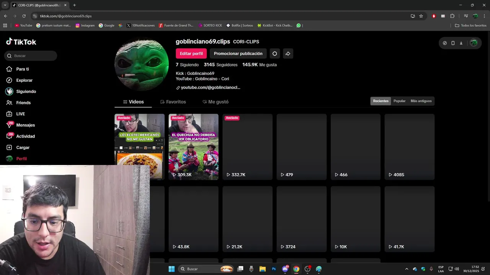Sort videos by Popular
The image size is (490, 275).
pos(399,101)
